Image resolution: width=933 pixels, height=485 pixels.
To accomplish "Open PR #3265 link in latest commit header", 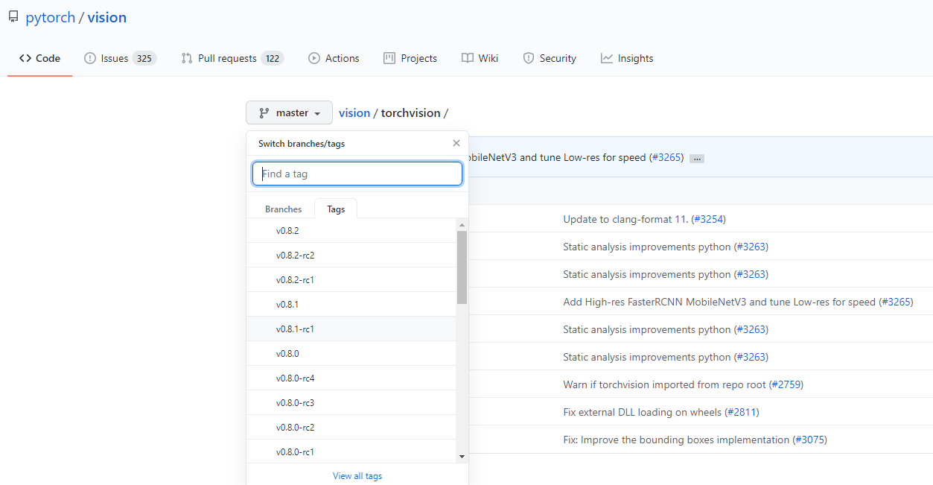I will 668,158.
